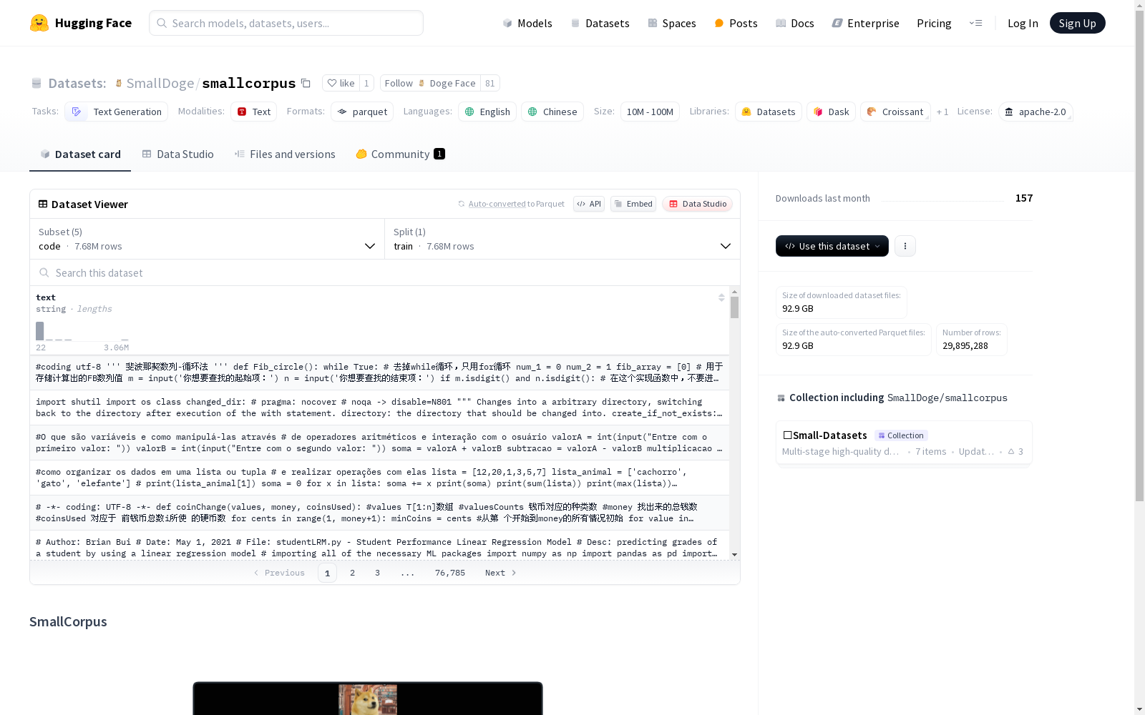Show the +1 additional libraries
1145x715 pixels.
pos(942,112)
